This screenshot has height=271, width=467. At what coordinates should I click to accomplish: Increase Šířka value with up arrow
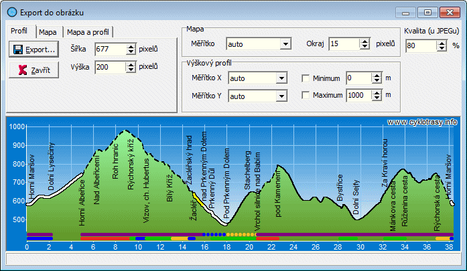pyautogui.click(x=131, y=47)
